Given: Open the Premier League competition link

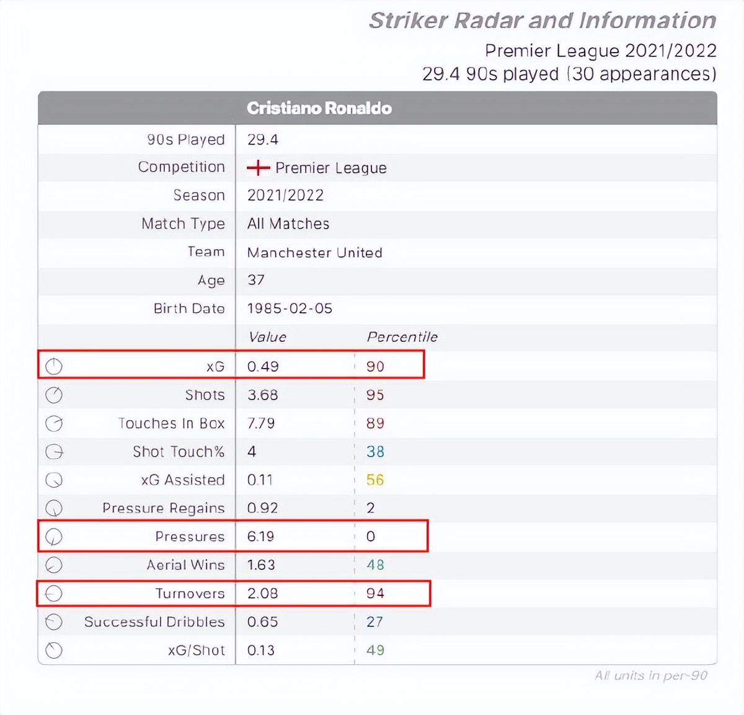Looking at the screenshot, I should (x=330, y=168).
